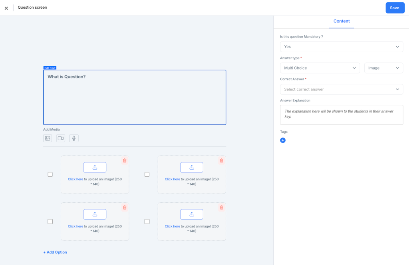Image resolution: width=409 pixels, height=265 pixels.
Task: Open the Select correct answer dropdown
Action: point(341,89)
